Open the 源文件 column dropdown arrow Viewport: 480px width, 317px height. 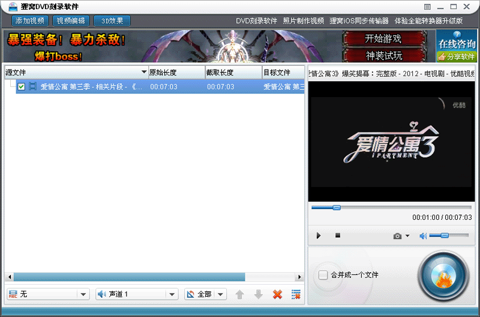click(x=144, y=72)
